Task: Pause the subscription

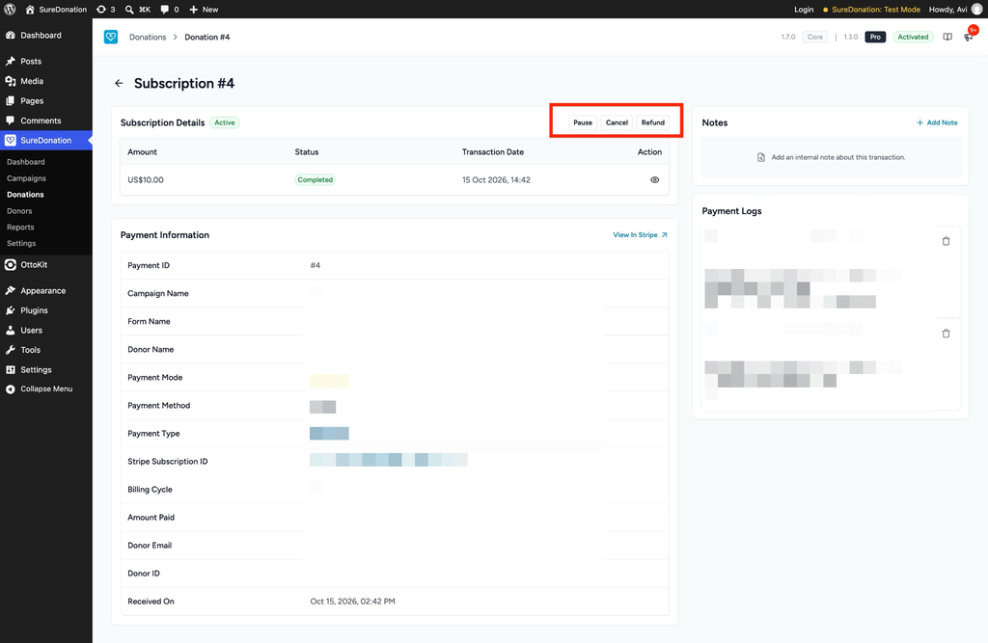Action: click(583, 122)
